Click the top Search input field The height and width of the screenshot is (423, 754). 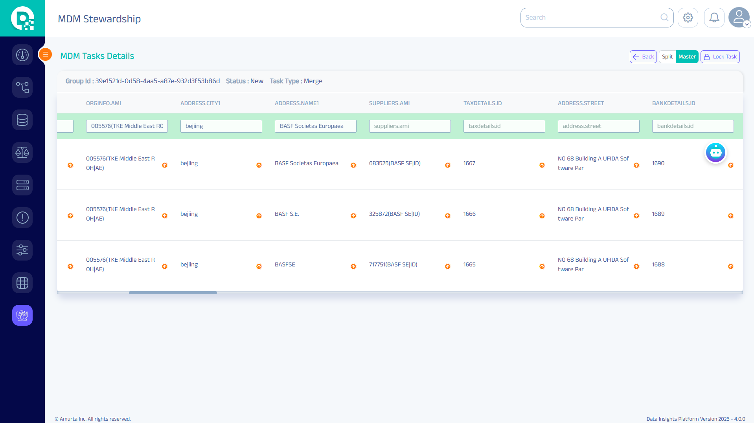pos(592,18)
